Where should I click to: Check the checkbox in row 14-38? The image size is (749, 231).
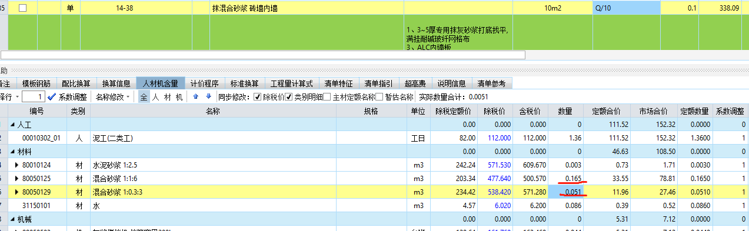click(x=23, y=8)
